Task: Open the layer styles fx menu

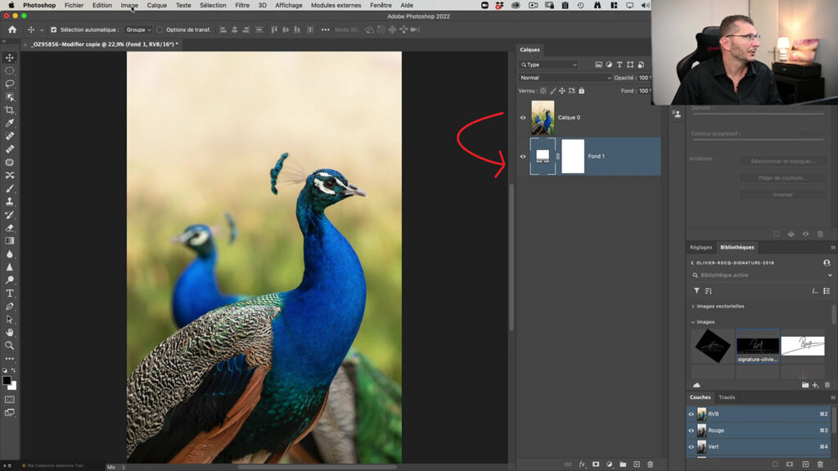Action: 583,463
